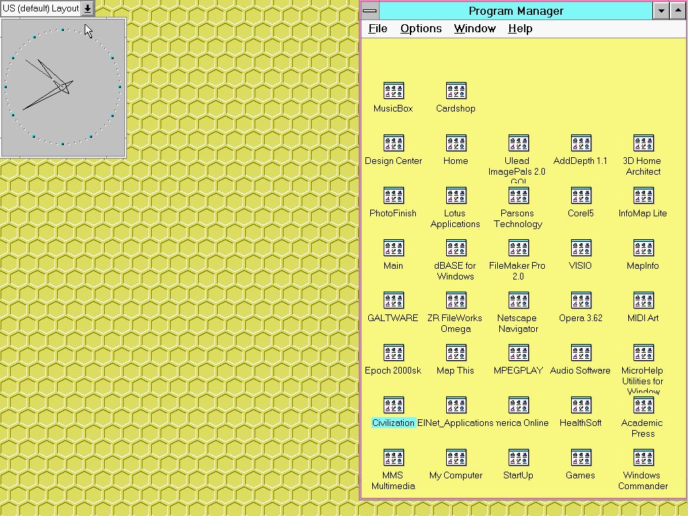Open the Help menu

pyautogui.click(x=520, y=28)
